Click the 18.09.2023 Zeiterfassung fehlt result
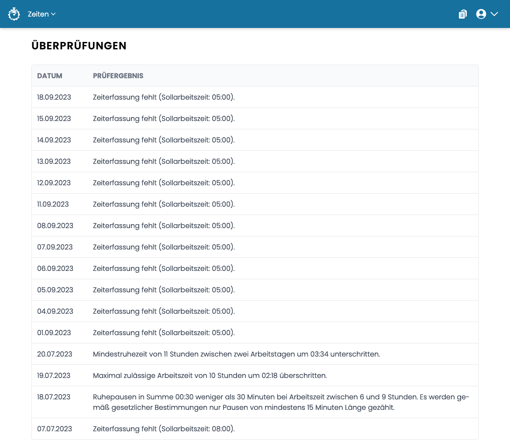The width and height of the screenshot is (510, 447). pos(164,97)
